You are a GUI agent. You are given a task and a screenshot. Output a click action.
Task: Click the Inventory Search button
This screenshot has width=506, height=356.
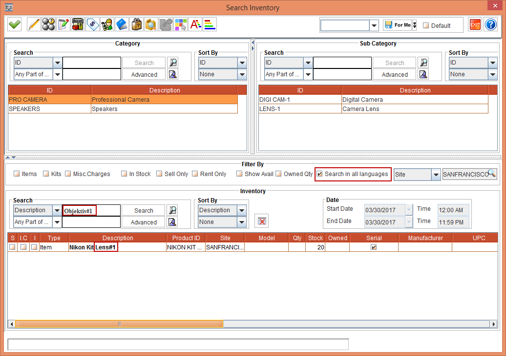coord(144,210)
